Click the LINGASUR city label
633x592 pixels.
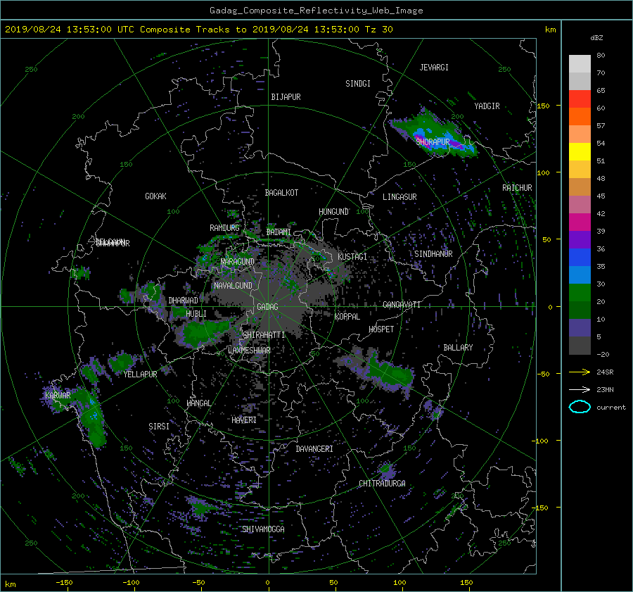(x=399, y=197)
